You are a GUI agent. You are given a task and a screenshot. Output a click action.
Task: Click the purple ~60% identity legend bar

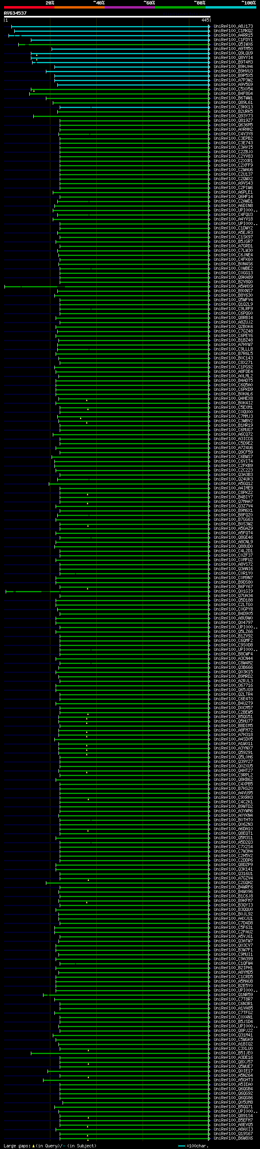[x=130, y=7]
